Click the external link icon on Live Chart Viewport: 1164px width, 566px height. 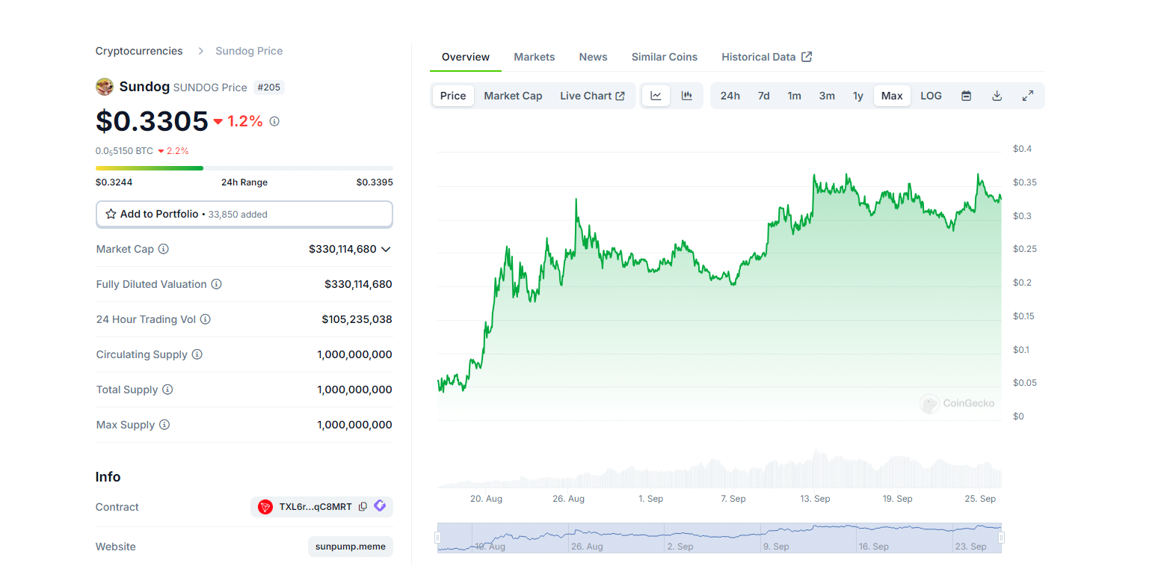620,96
